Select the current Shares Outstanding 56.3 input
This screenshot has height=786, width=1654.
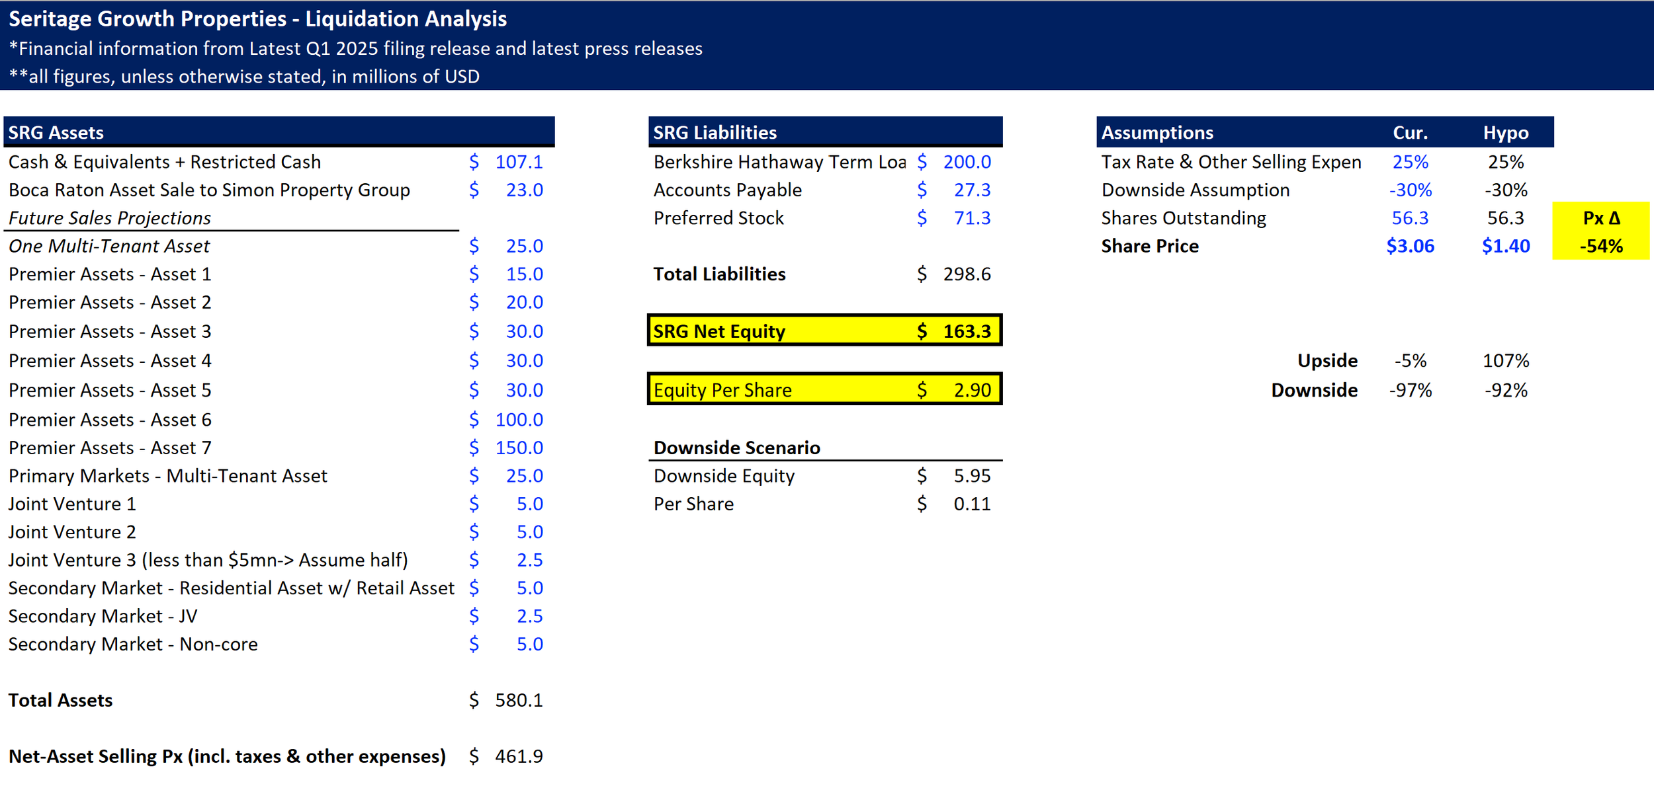click(x=1410, y=218)
